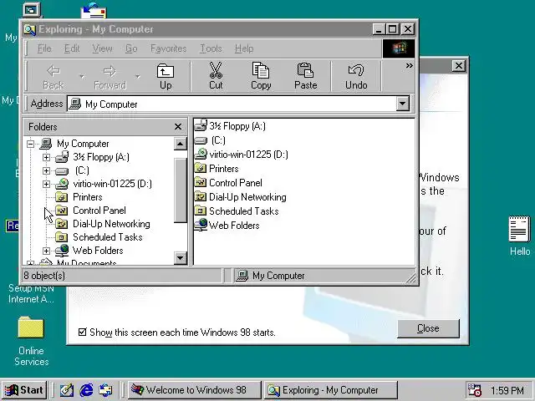Click the Scheduled Tasks icon in file list
The image size is (535, 401).
pos(201,211)
